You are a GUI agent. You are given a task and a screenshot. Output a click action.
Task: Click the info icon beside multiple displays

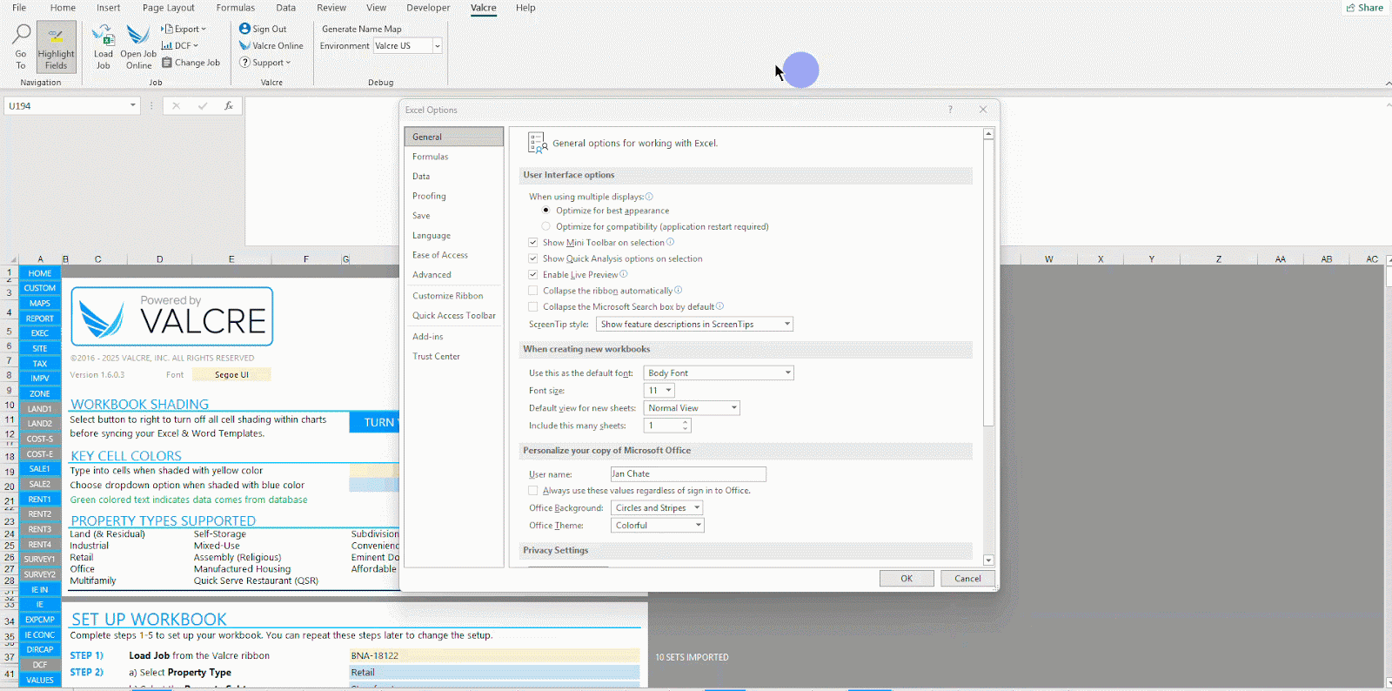[x=649, y=197]
